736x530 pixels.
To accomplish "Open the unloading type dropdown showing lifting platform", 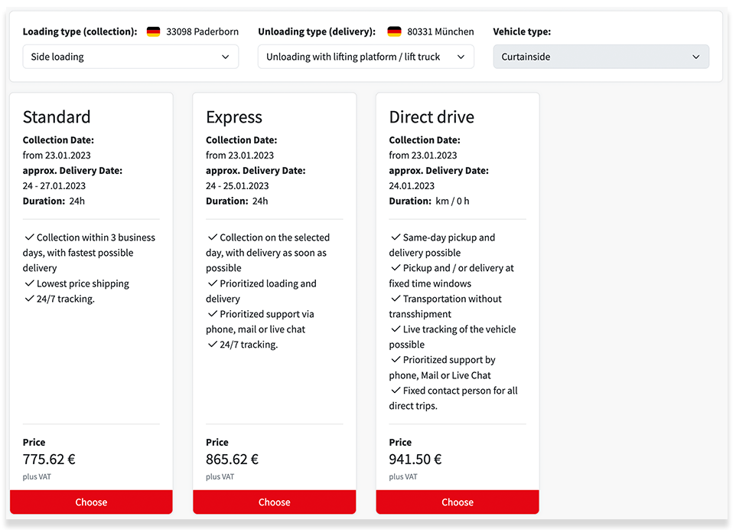I will 366,56.
